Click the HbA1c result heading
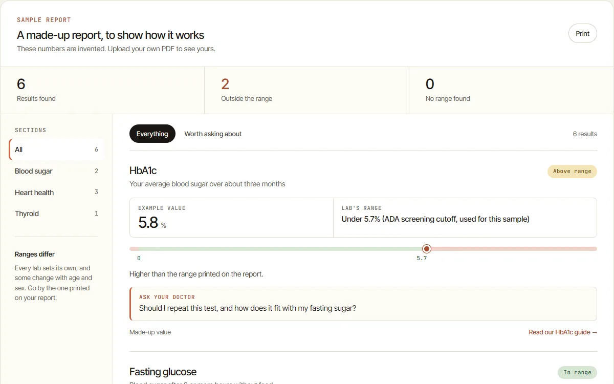614x384 pixels. [143, 170]
